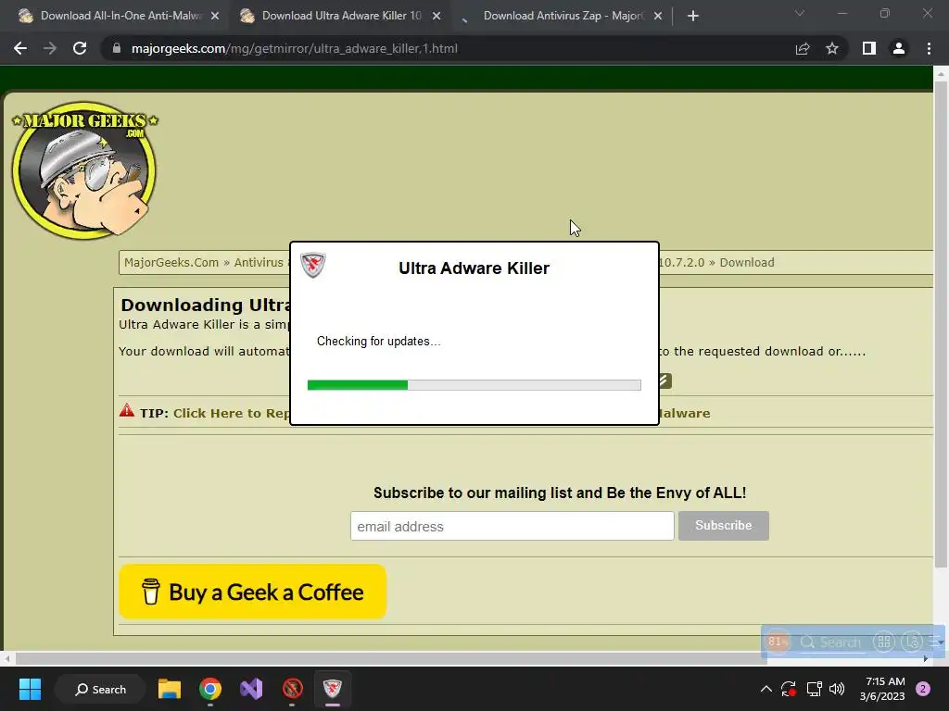
Task: Click the horizontal scrollbar at page bottom
Action: pos(391,658)
